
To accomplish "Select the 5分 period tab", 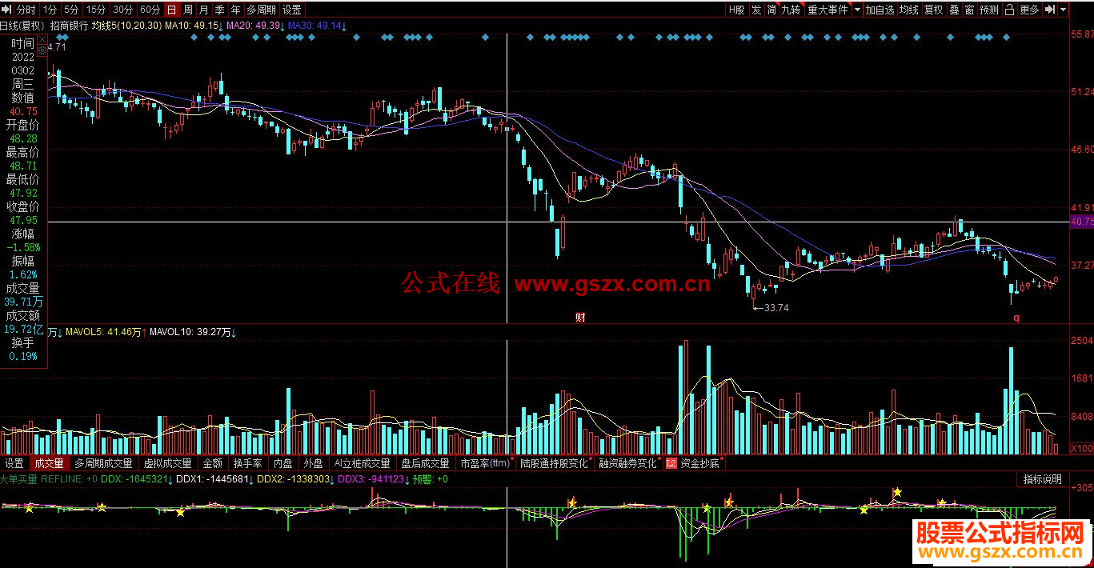I will tap(72, 10).
